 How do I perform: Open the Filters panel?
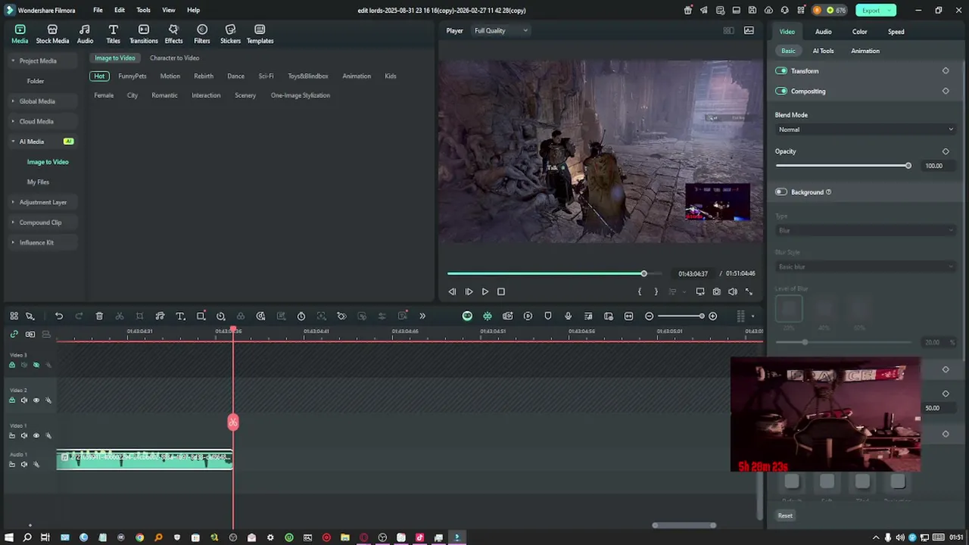tap(201, 34)
